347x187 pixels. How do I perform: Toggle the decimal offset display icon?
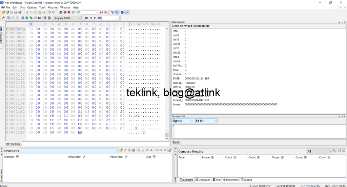(113, 12)
